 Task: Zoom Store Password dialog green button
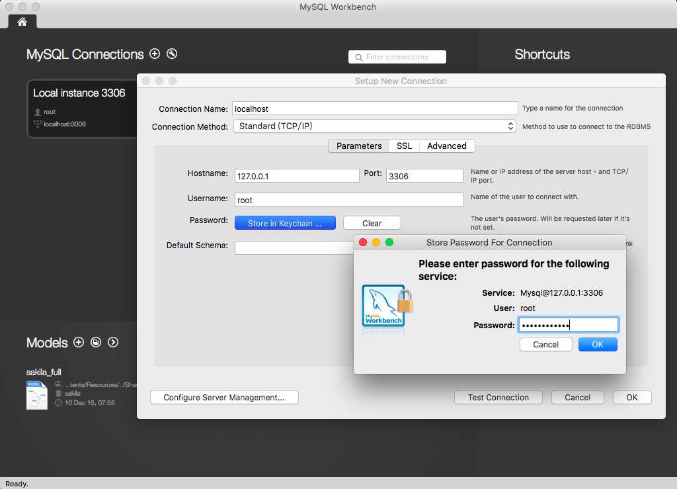pyautogui.click(x=389, y=242)
